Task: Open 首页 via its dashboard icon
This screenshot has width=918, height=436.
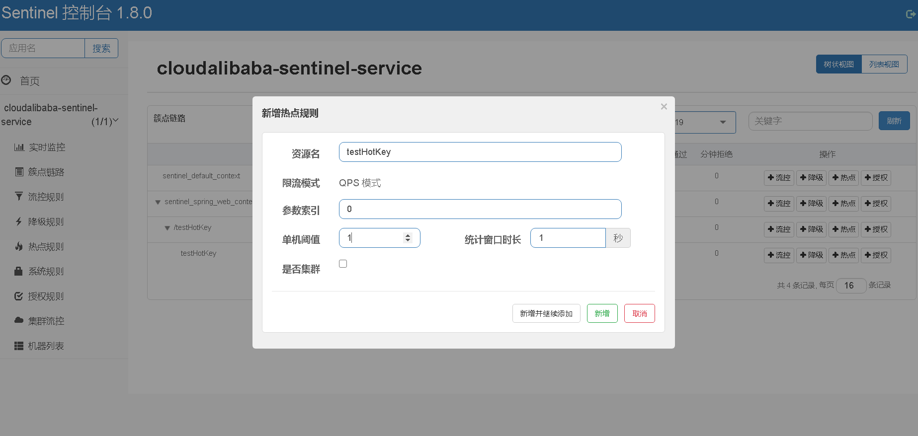Action: point(6,80)
